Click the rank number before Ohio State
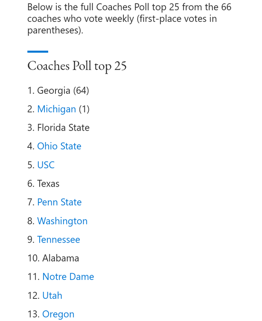262x321 pixels. 30,146
